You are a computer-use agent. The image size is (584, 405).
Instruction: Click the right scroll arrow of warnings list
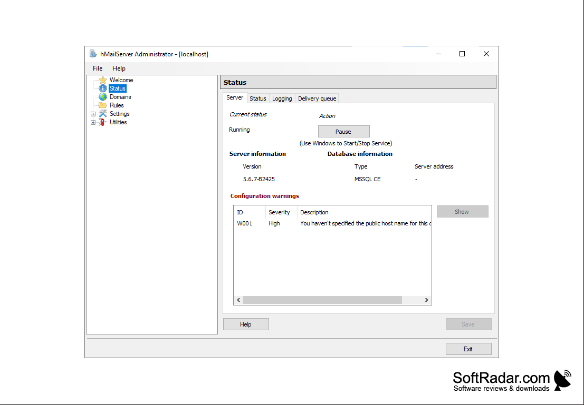[427, 300]
